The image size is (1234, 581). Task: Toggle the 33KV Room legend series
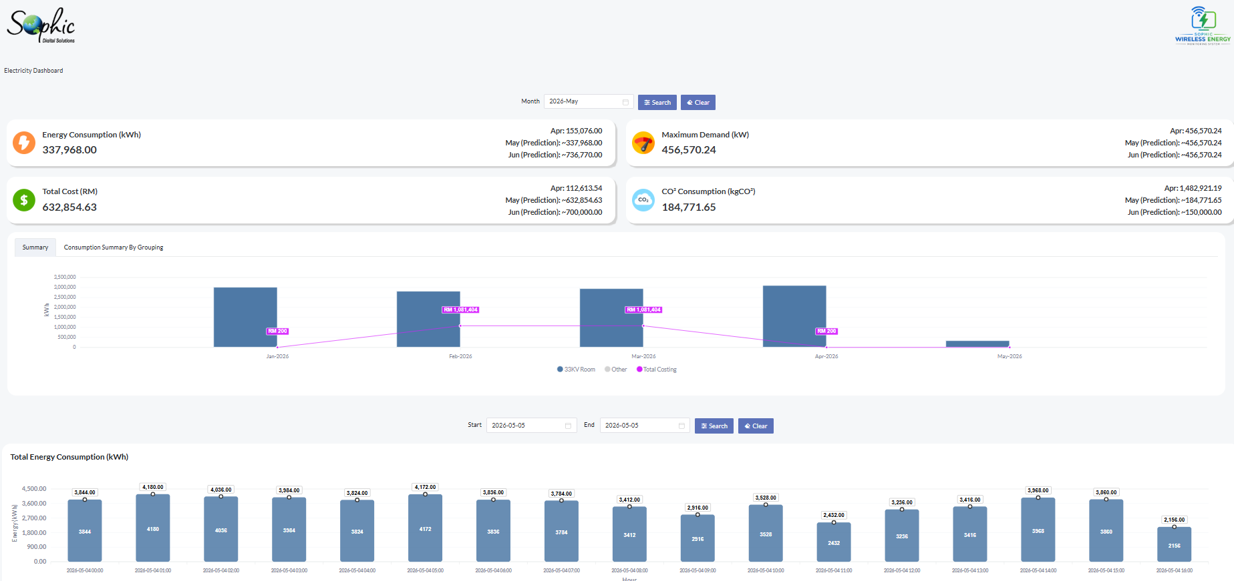[x=576, y=370]
